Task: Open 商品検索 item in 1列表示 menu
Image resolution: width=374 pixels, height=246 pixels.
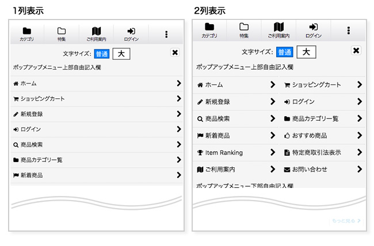Action: point(96,144)
